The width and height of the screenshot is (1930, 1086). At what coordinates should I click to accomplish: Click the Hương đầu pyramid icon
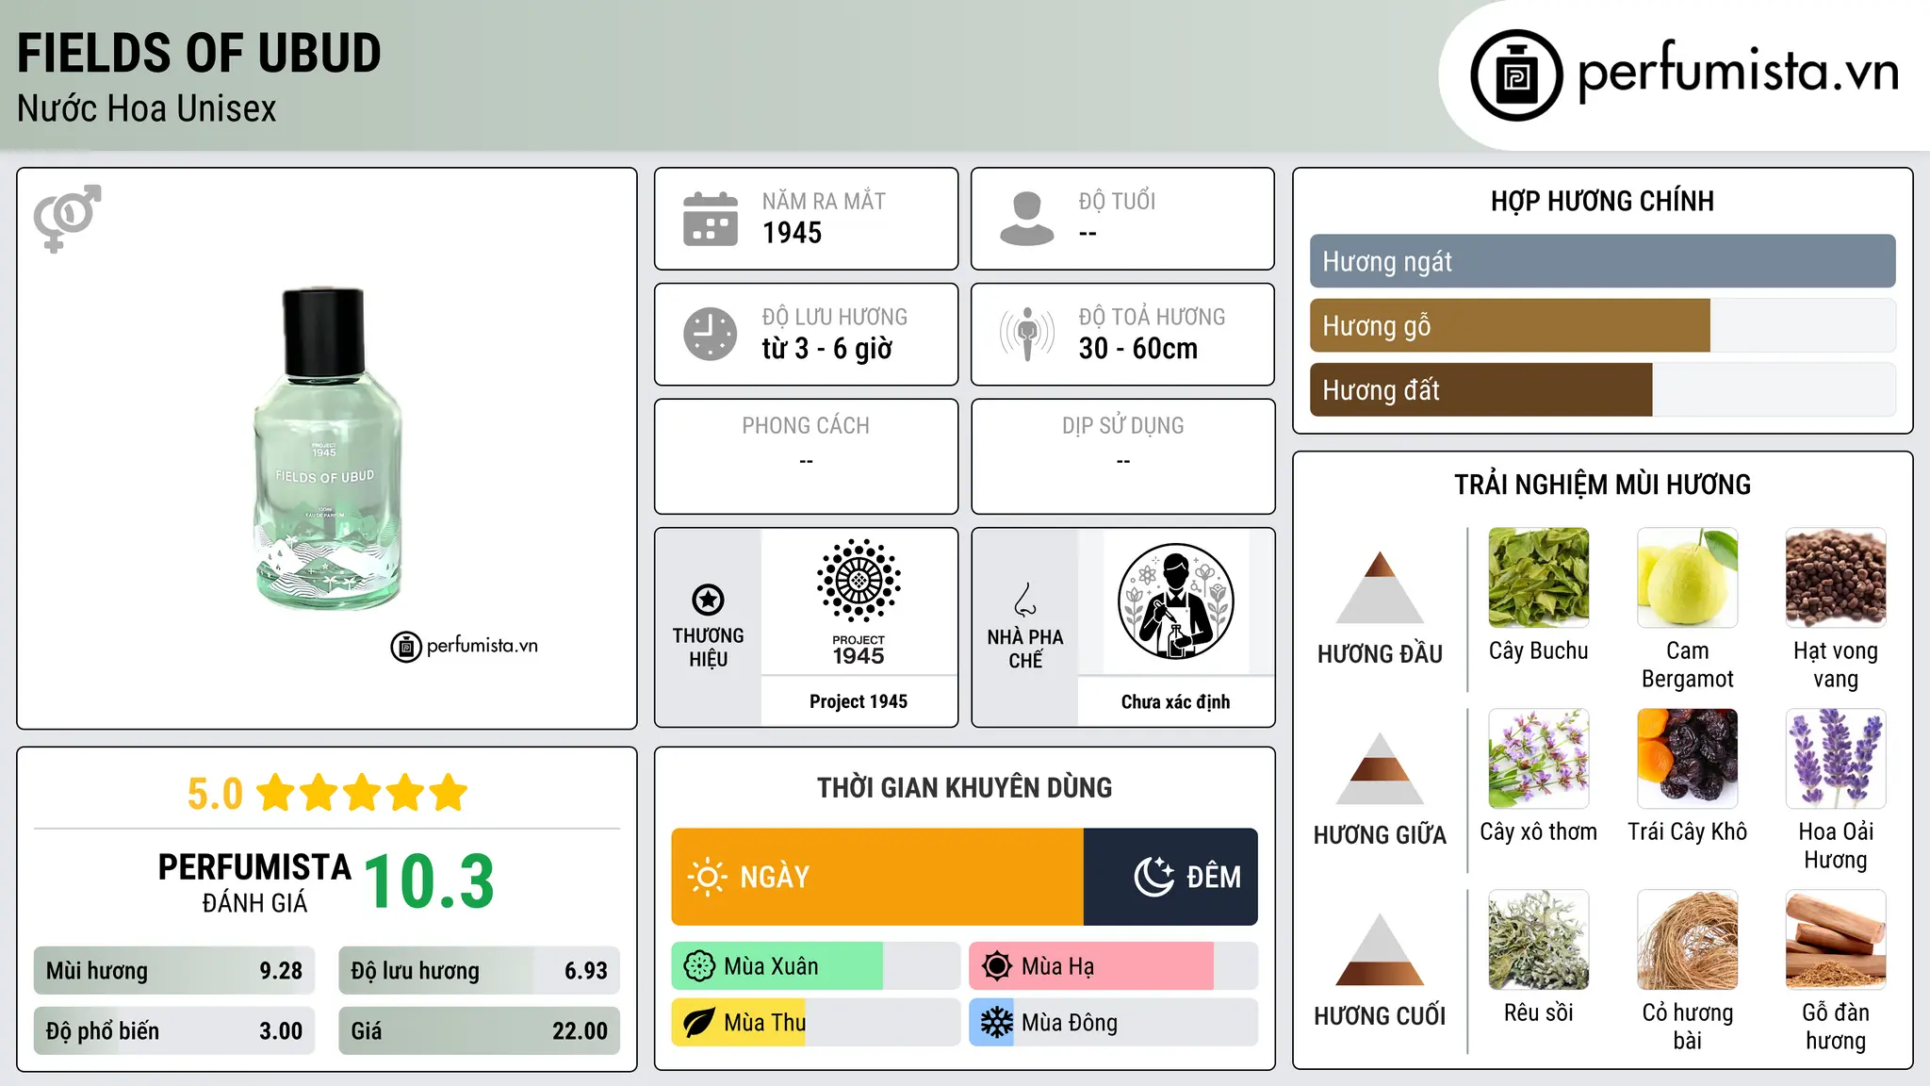pyautogui.click(x=1380, y=587)
